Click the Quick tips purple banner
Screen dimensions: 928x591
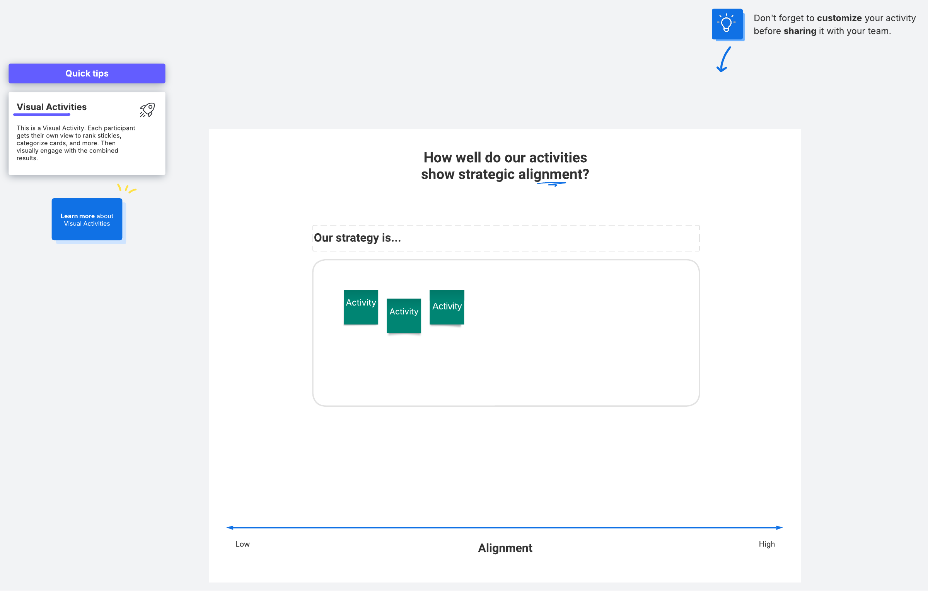[x=87, y=73]
